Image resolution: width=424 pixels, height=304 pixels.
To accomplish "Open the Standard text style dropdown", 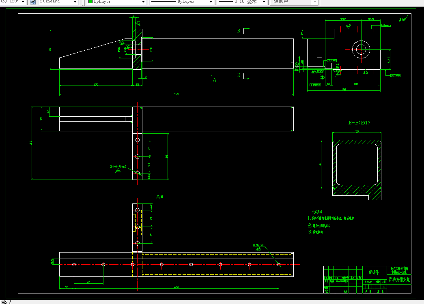I will (75, 2).
